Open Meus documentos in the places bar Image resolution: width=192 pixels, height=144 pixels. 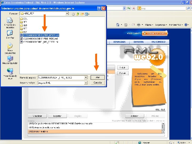pyautogui.click(x=10, y=48)
